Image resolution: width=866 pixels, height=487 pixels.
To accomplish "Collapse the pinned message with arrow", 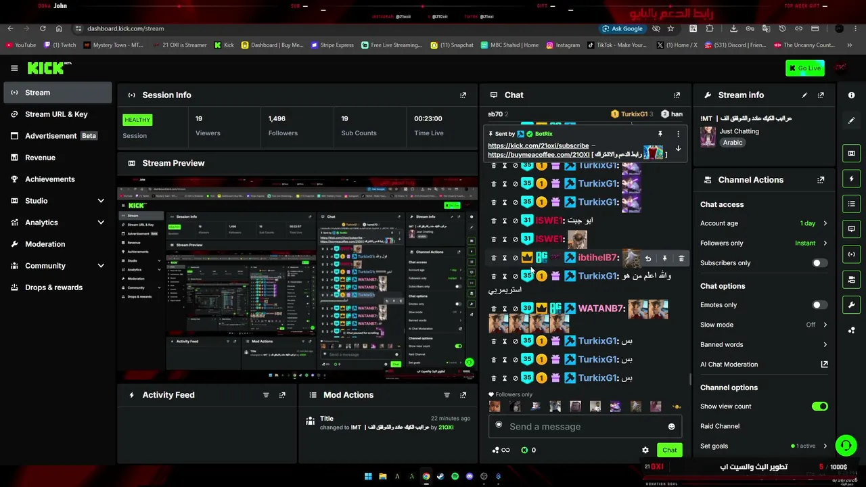I will click(x=678, y=149).
